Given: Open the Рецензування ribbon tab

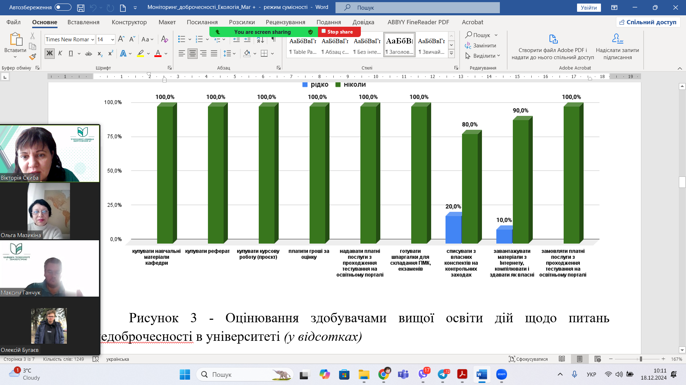Looking at the screenshot, I should pos(285,22).
